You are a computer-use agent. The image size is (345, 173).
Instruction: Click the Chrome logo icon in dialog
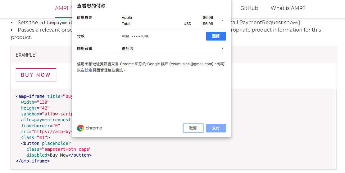[x=80, y=128]
